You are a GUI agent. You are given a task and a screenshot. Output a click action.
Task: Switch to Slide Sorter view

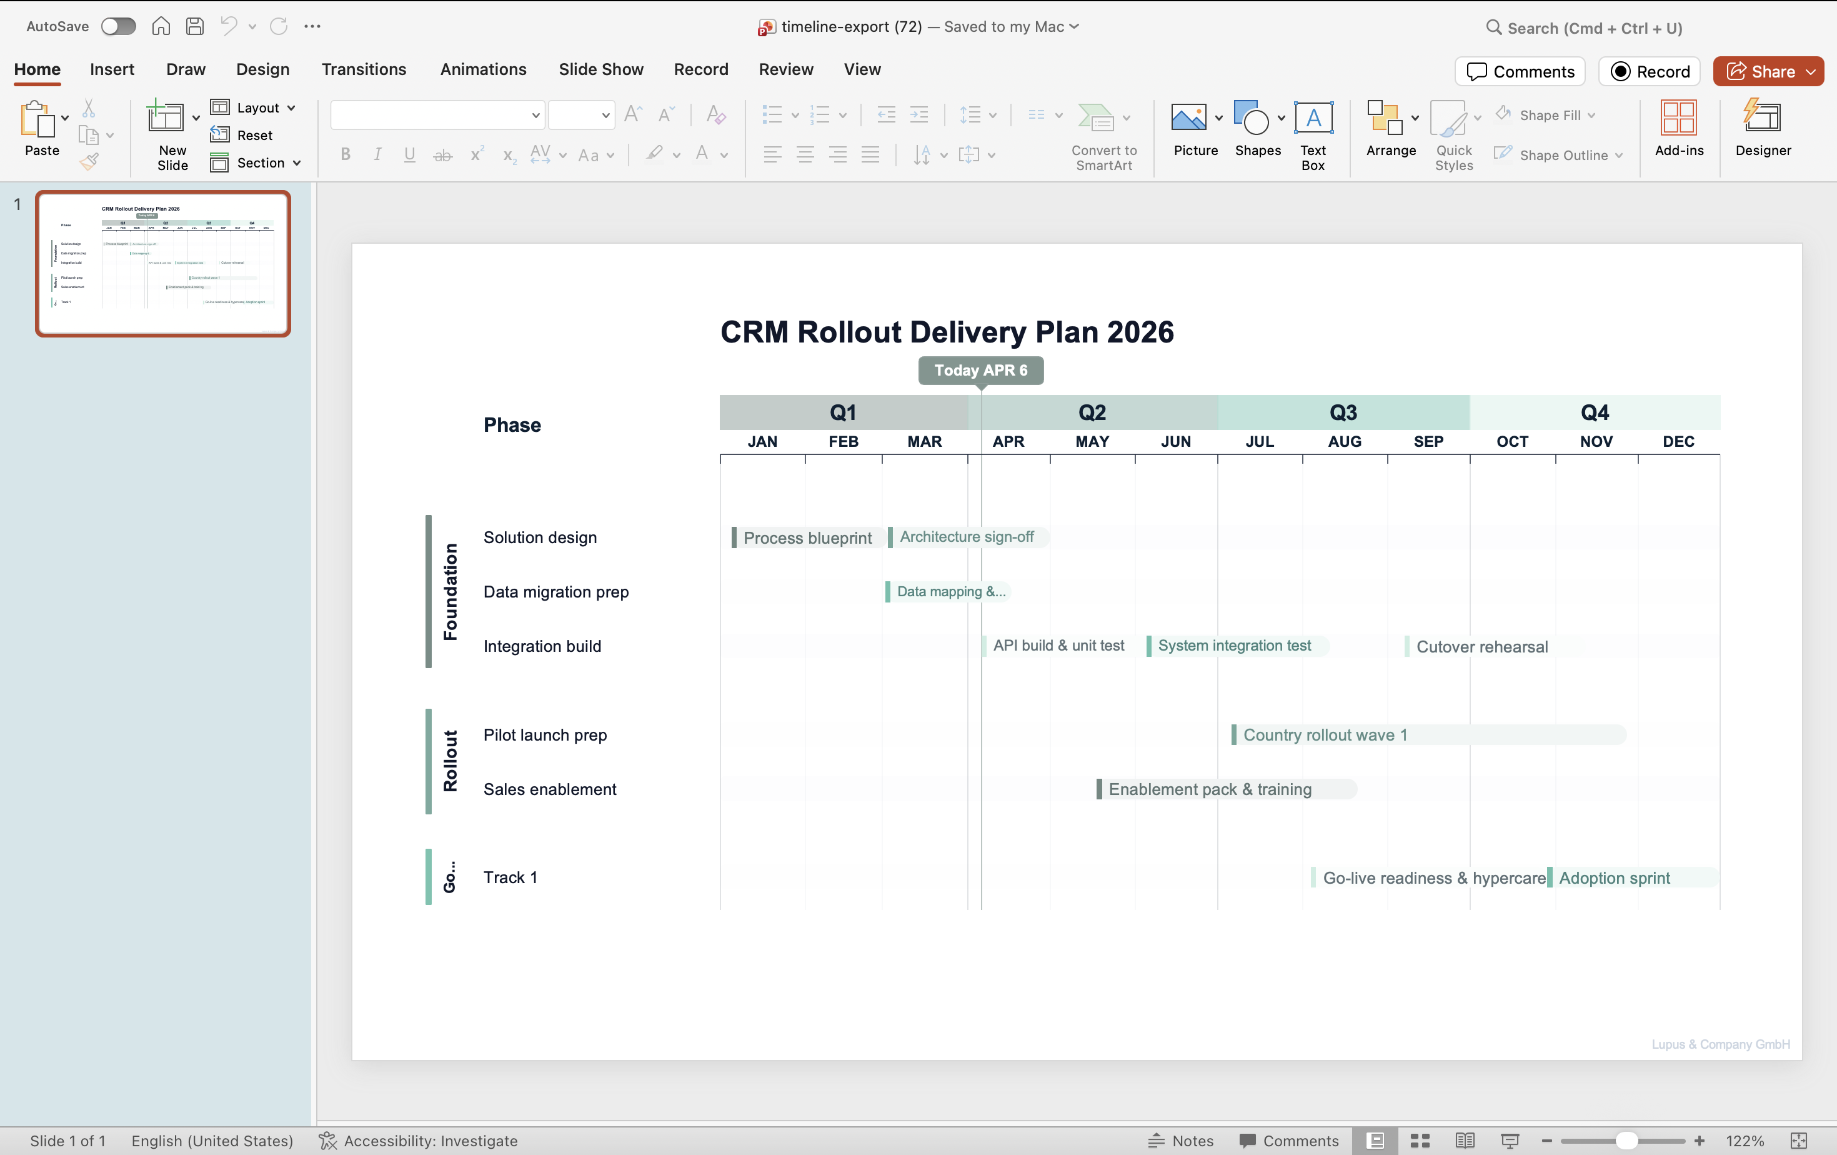[1420, 1141]
